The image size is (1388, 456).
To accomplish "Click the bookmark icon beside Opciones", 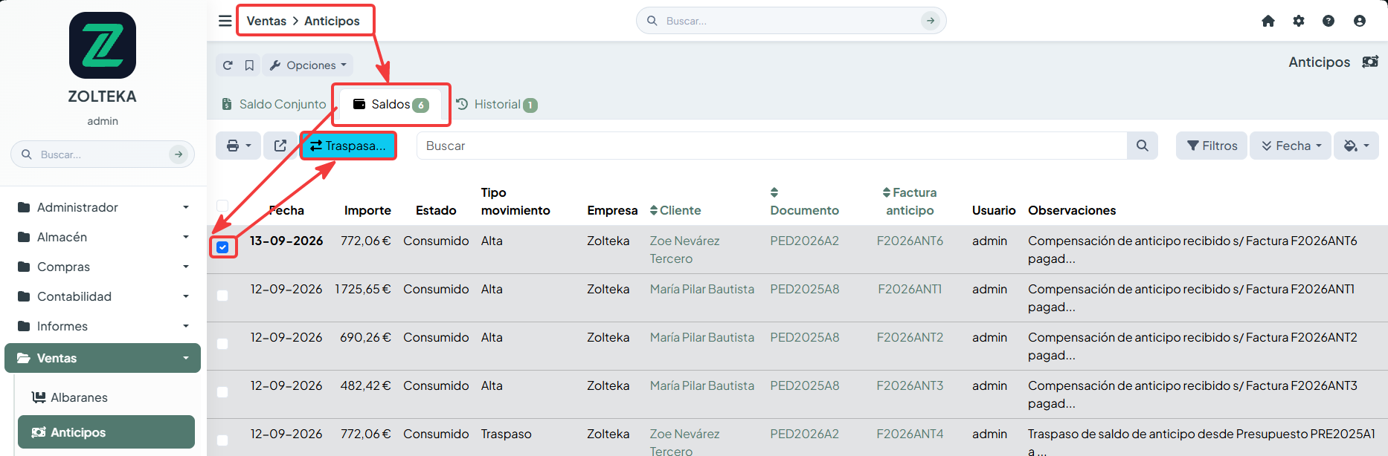I will tap(249, 65).
